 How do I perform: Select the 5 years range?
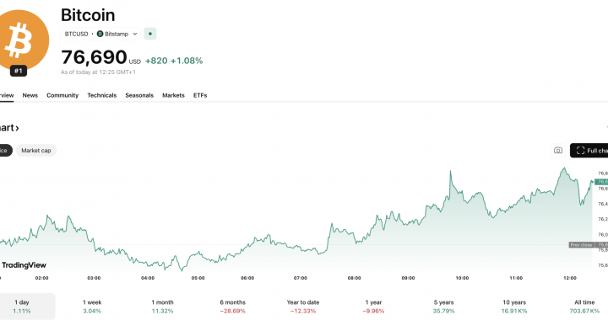pos(443,307)
